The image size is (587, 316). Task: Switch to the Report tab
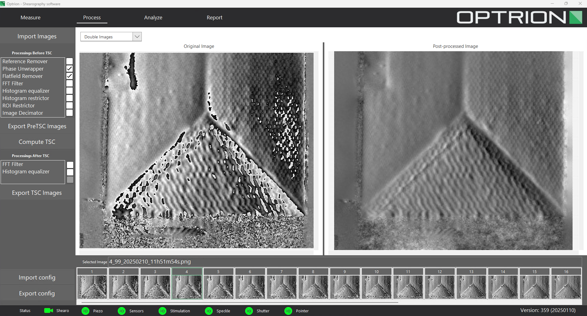point(214,17)
